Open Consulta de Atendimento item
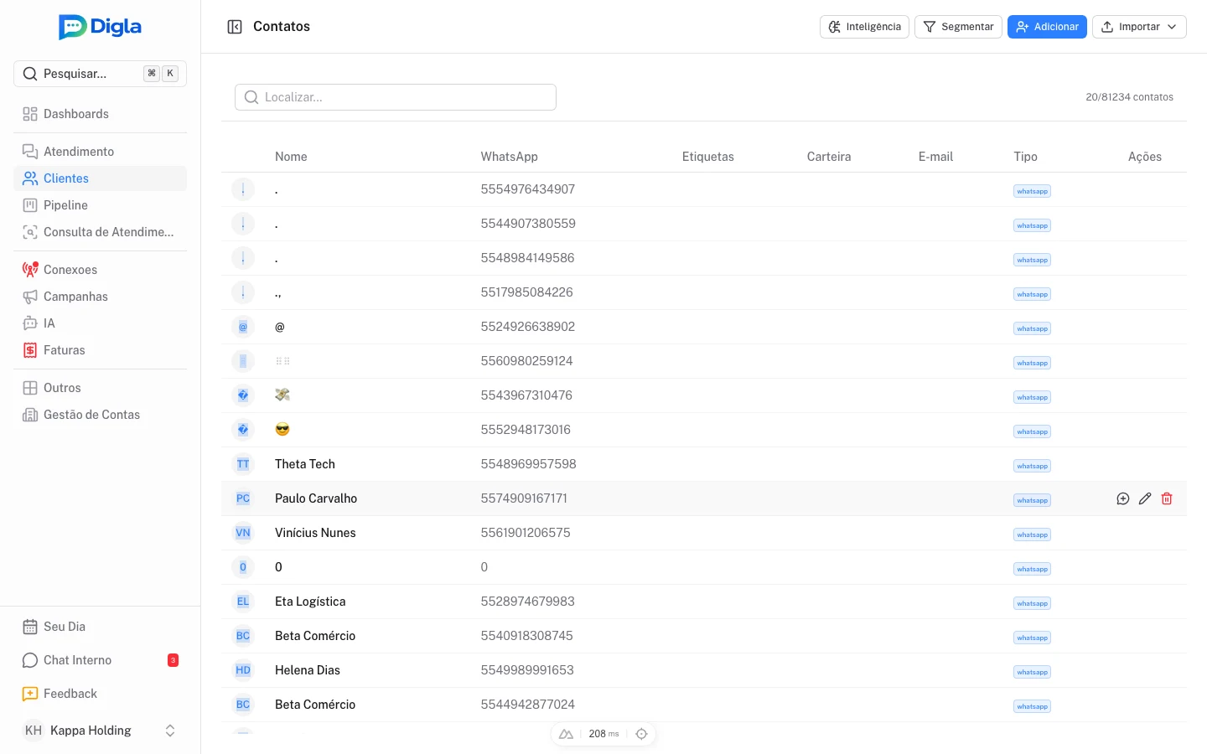Image resolution: width=1207 pixels, height=754 pixels. click(x=100, y=232)
